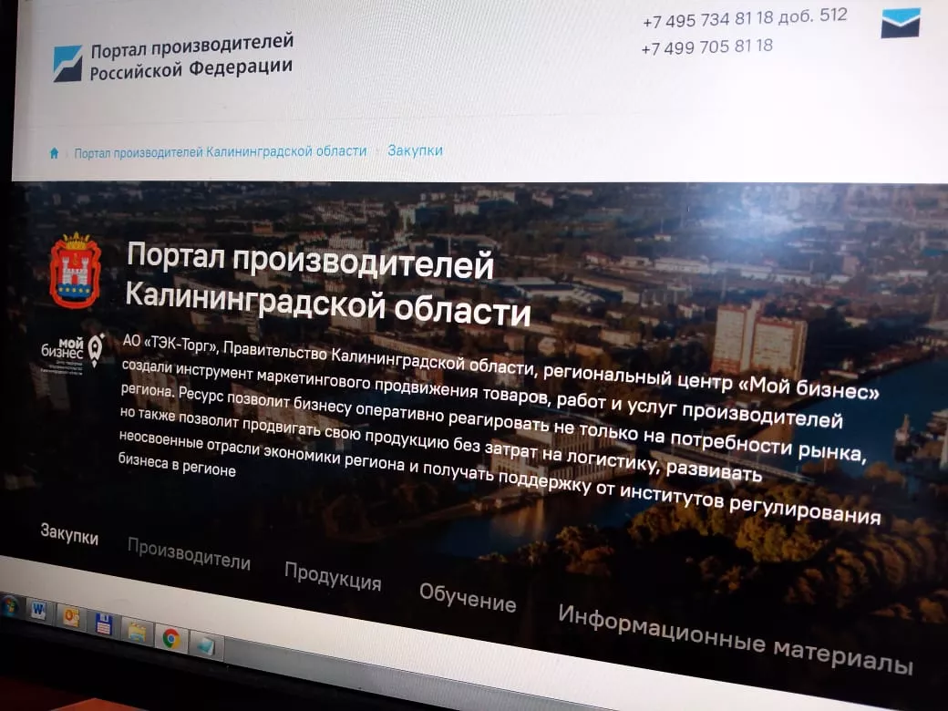Click the text доб. 512
The height and width of the screenshot is (711, 948).
pos(812,15)
